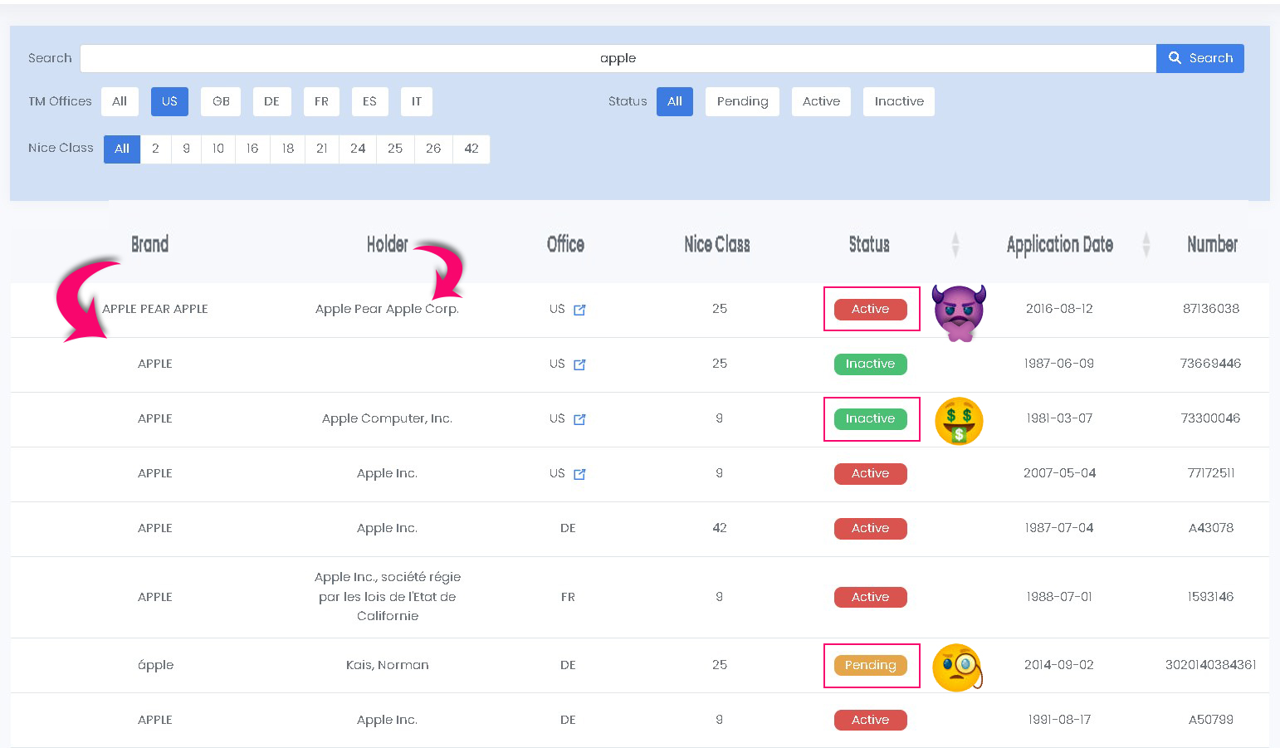
Task: Click into the apple search field
Action: tap(618, 58)
